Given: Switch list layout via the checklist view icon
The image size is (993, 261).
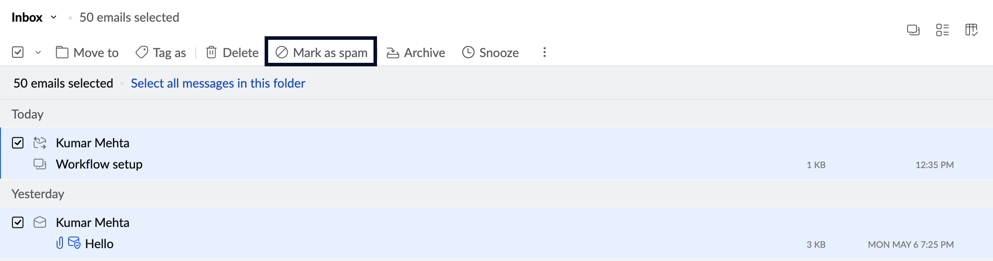Looking at the screenshot, I should pos(943,30).
